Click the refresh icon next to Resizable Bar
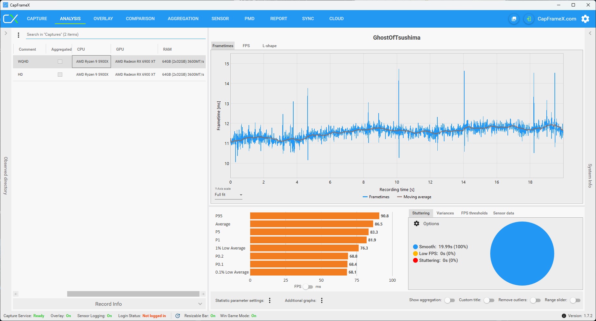This screenshot has width=596, height=321. (x=177, y=316)
